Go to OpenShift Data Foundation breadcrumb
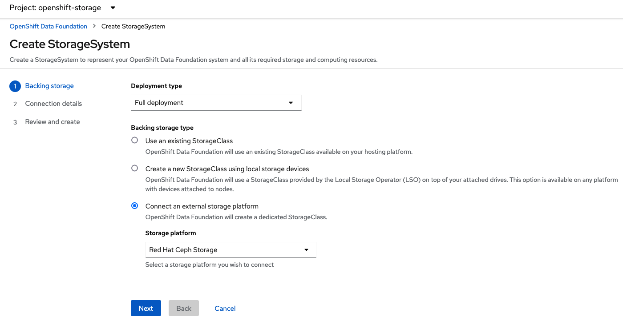The height and width of the screenshot is (325, 623). pos(49,26)
